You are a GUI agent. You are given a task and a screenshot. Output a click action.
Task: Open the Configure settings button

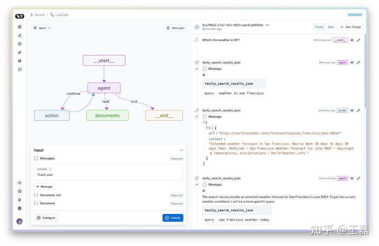point(46,218)
